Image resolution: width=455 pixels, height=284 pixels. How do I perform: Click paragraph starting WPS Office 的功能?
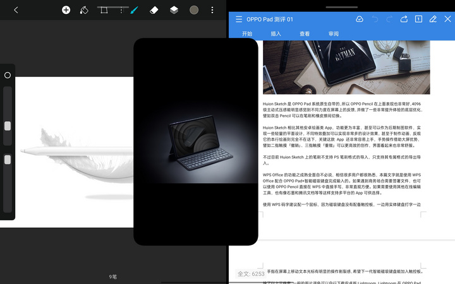[x=341, y=184]
